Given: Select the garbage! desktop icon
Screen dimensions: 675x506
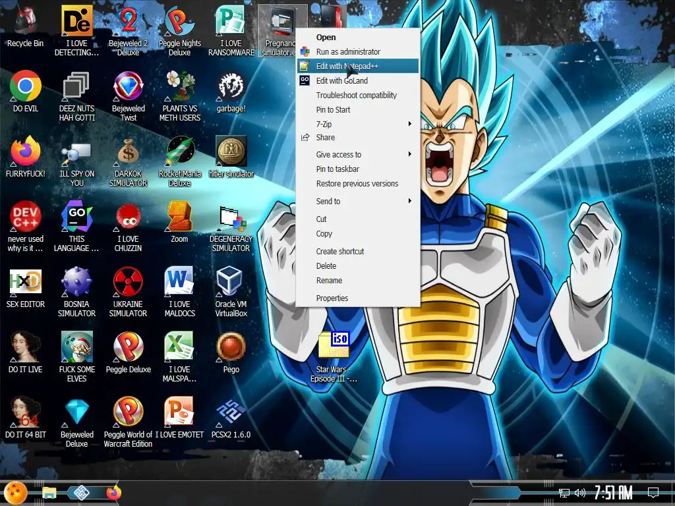Looking at the screenshot, I should (231, 91).
